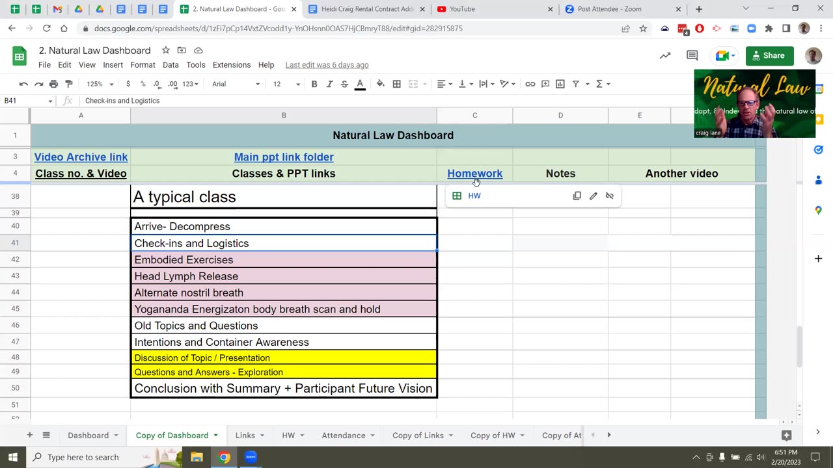Click the Move to folder icon
The width and height of the screenshot is (833, 468).
coord(182,50)
